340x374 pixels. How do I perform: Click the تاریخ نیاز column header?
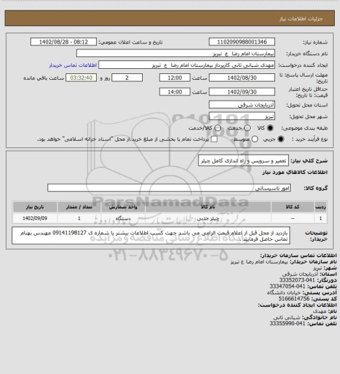[x=35, y=207]
